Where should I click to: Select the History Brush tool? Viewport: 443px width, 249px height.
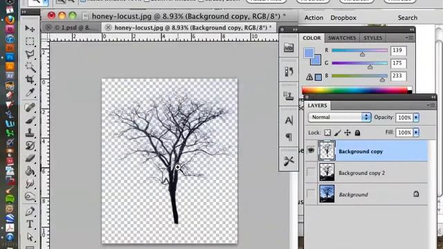pyautogui.click(x=30, y=146)
